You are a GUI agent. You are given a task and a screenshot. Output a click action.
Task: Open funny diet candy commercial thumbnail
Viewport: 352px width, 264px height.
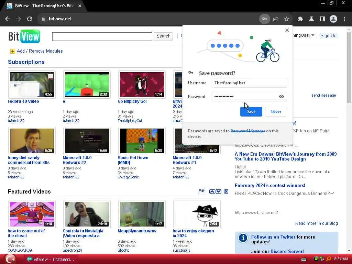(x=32, y=141)
